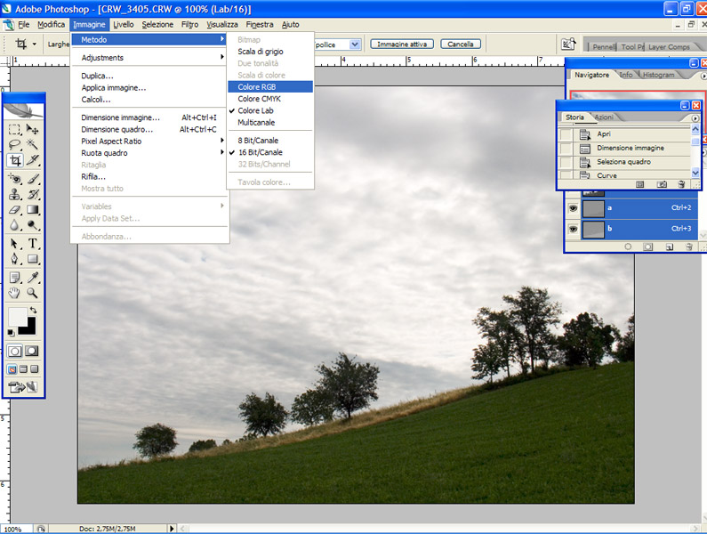Click the Cancella button

pyautogui.click(x=460, y=44)
